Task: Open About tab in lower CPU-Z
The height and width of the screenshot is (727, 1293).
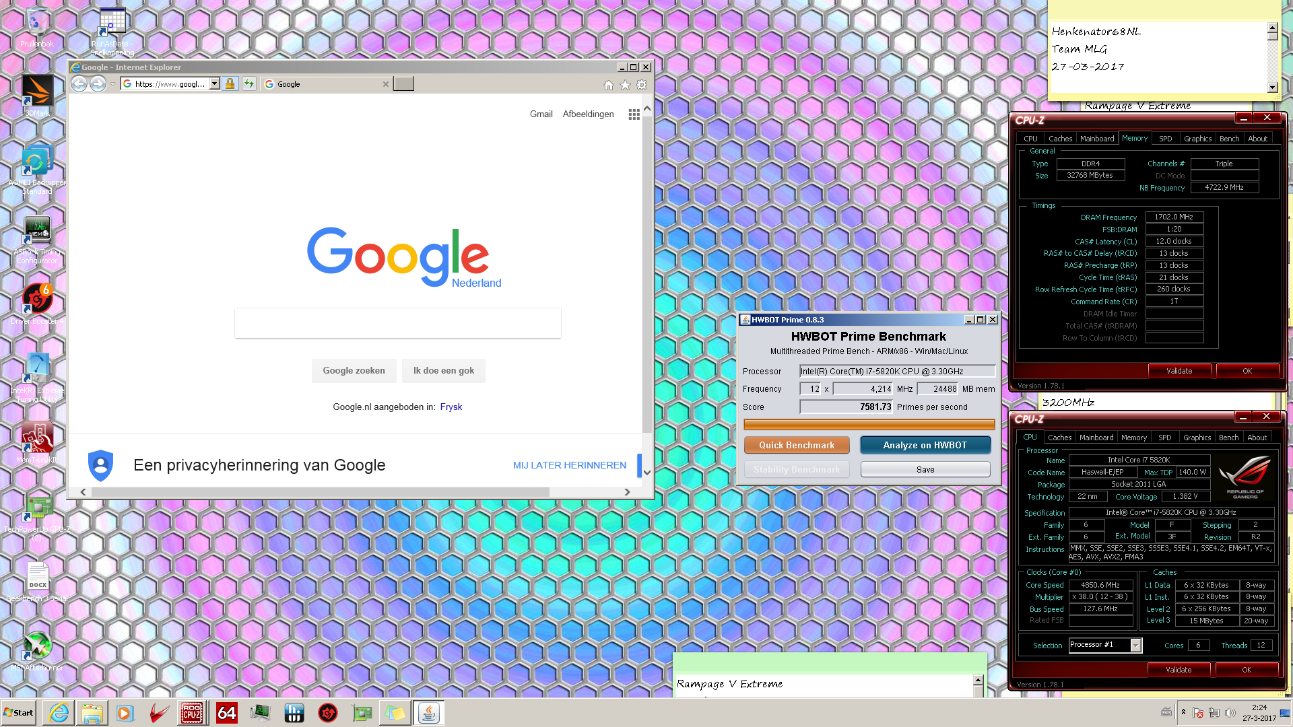Action: [1257, 438]
